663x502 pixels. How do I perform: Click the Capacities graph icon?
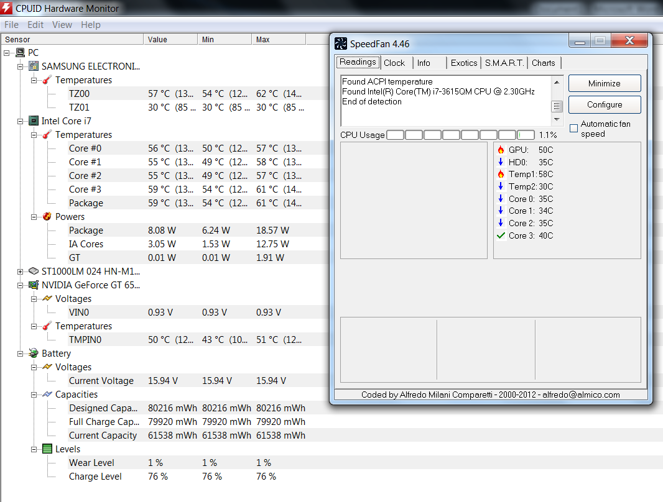47,394
